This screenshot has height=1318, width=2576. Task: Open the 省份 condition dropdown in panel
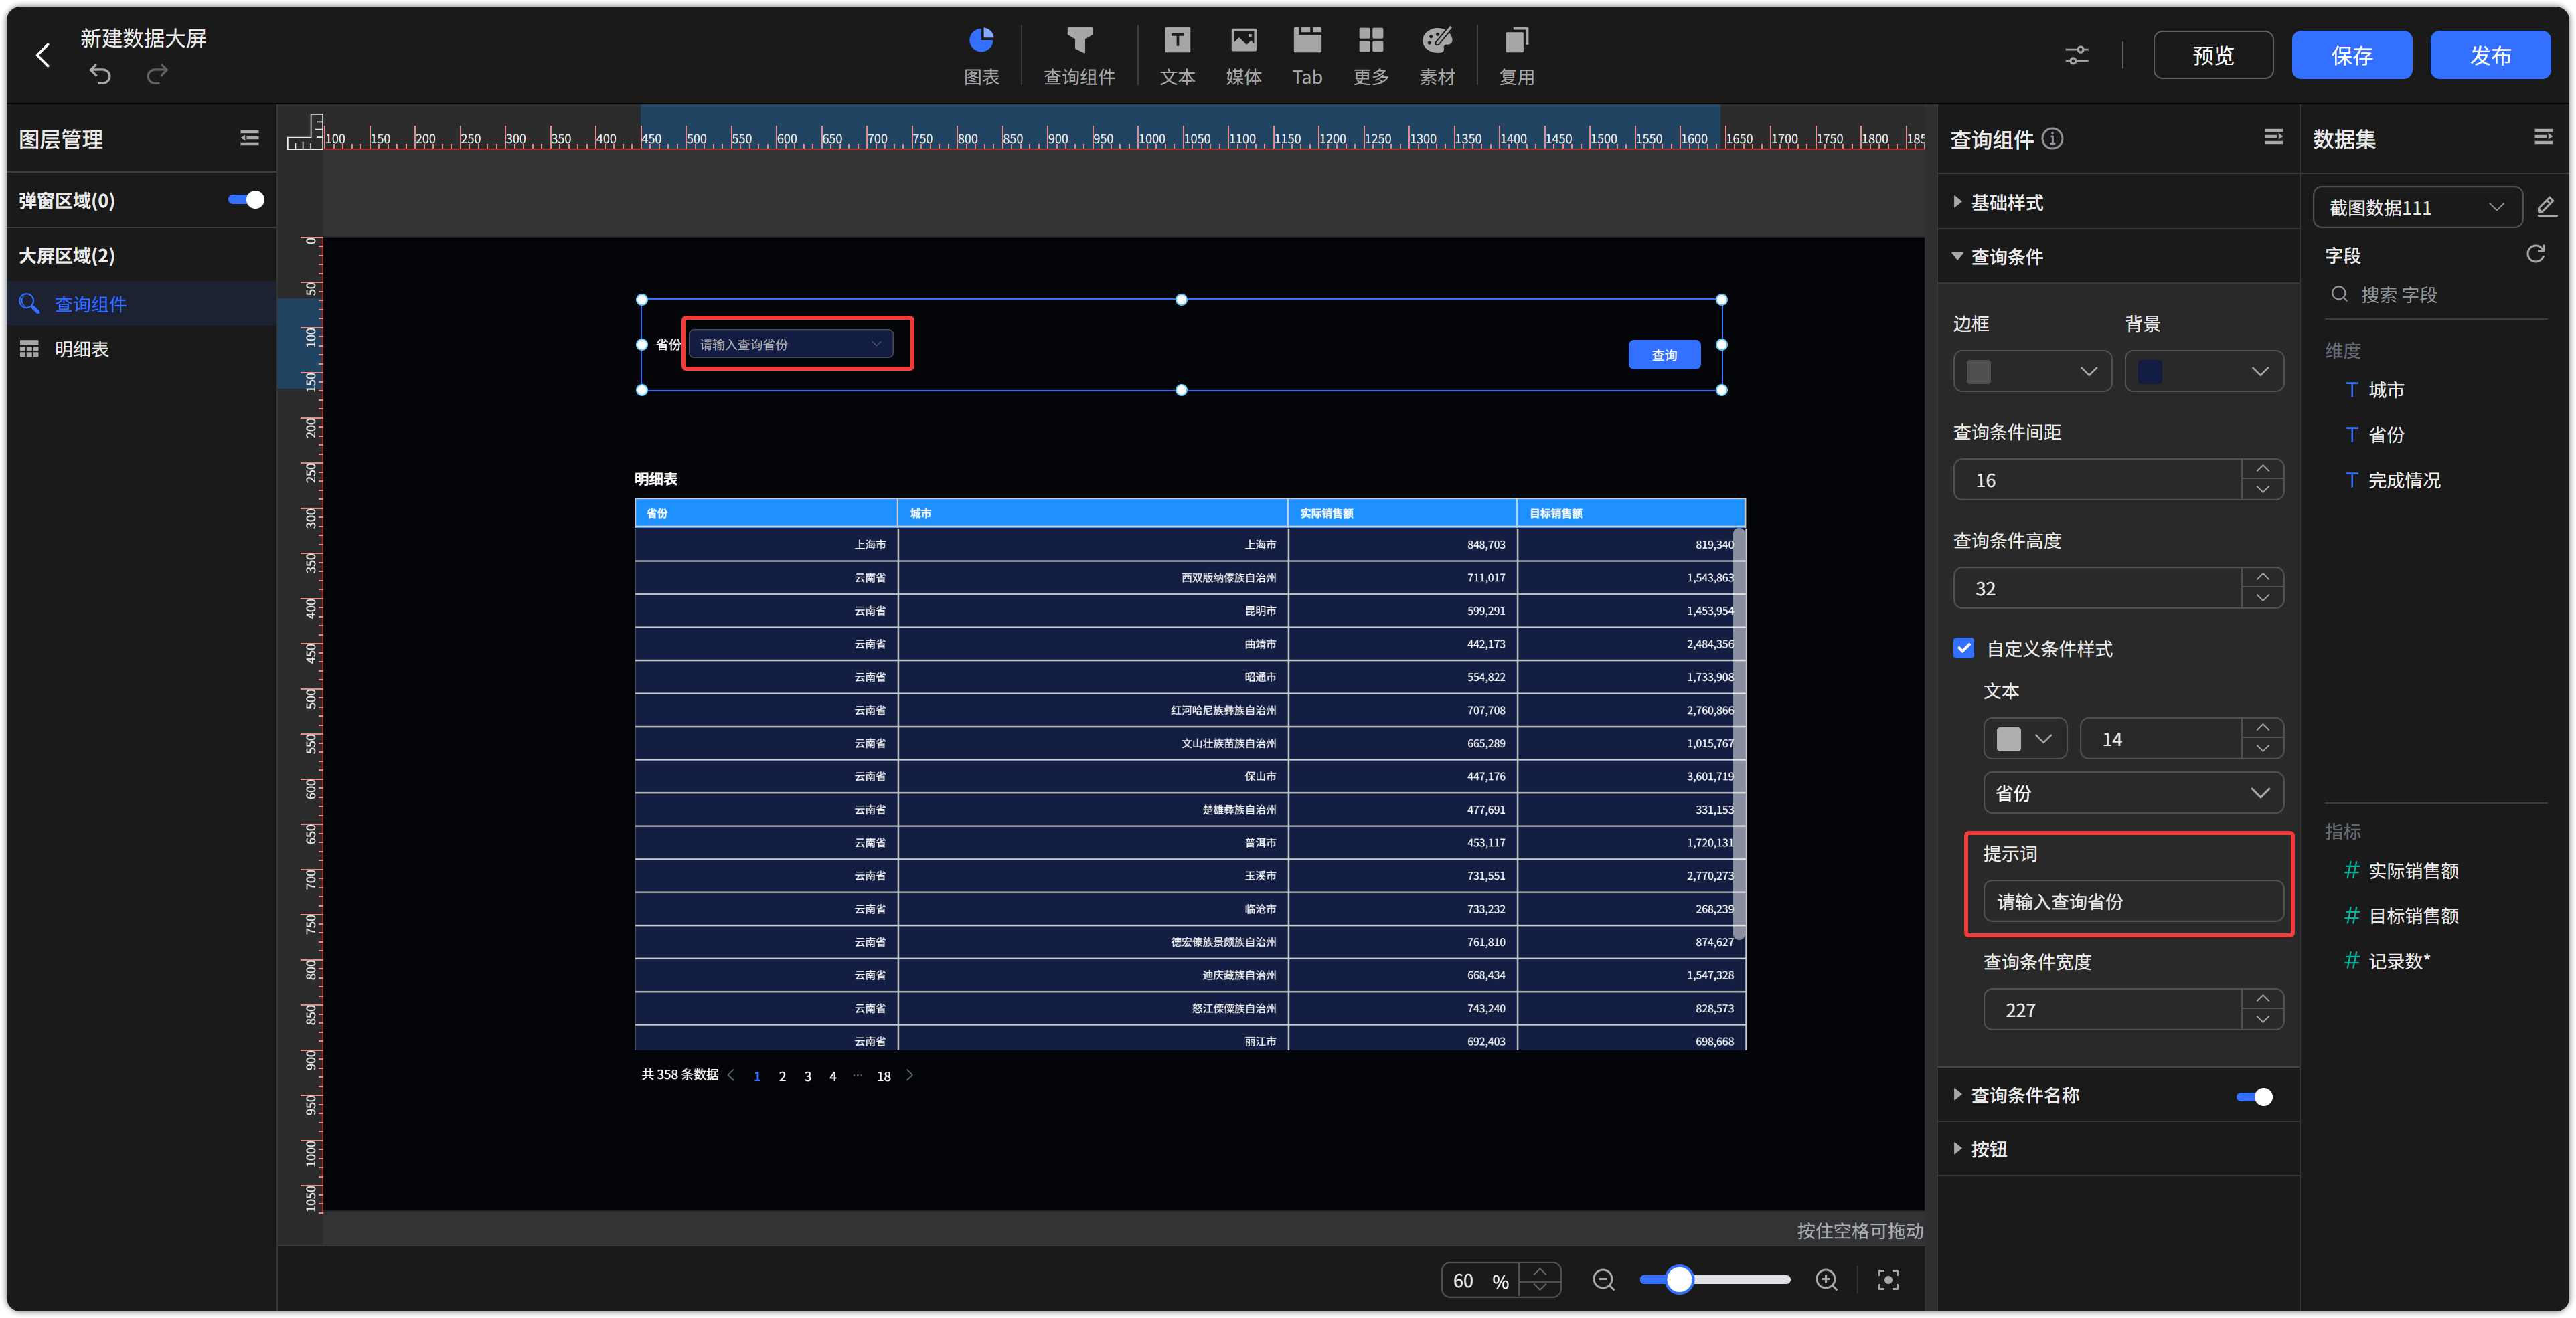tap(2132, 793)
